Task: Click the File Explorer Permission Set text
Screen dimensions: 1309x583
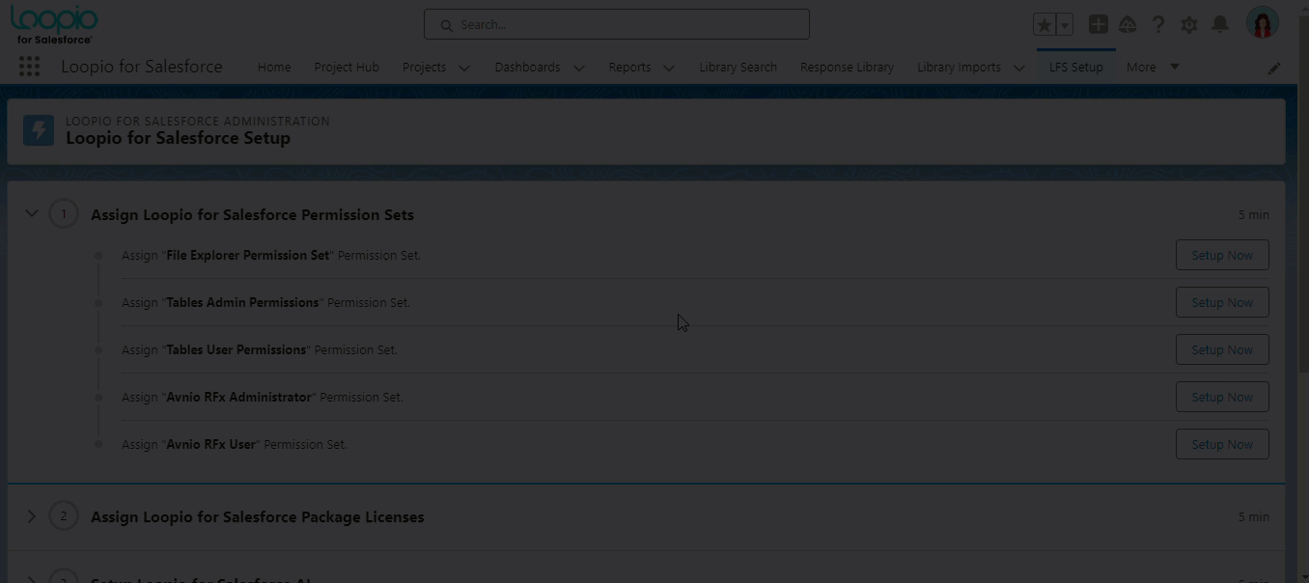Action: pyautogui.click(x=248, y=256)
